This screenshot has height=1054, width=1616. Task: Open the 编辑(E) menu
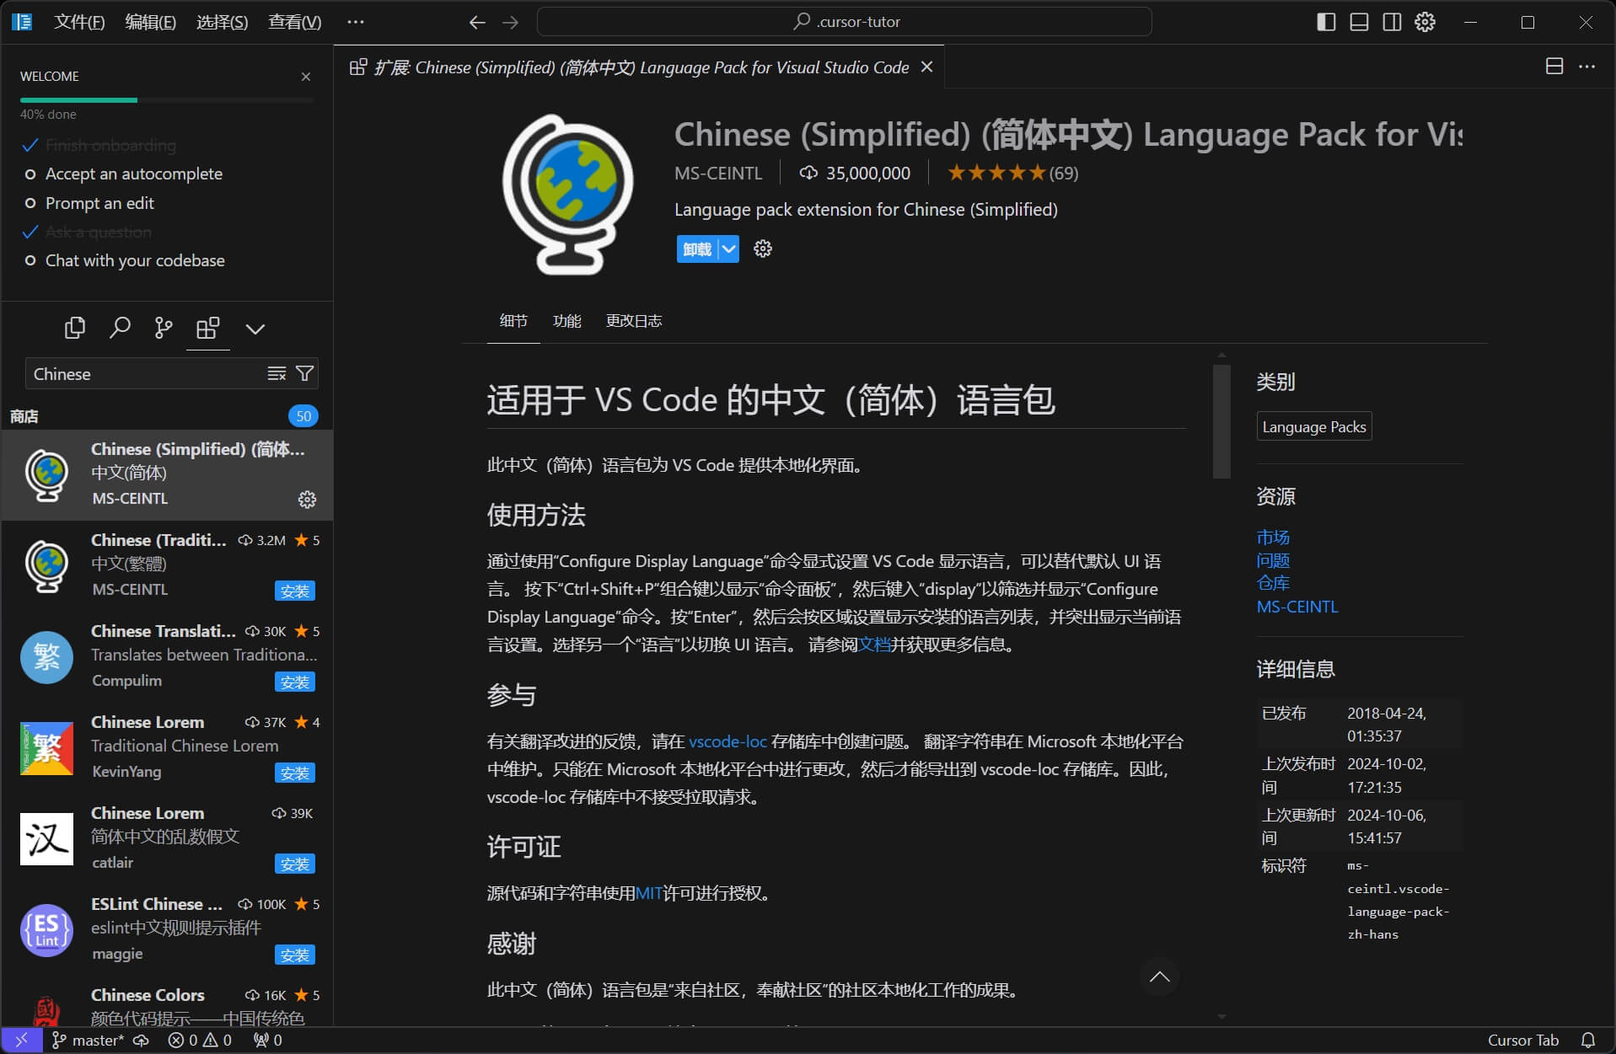[x=150, y=22]
